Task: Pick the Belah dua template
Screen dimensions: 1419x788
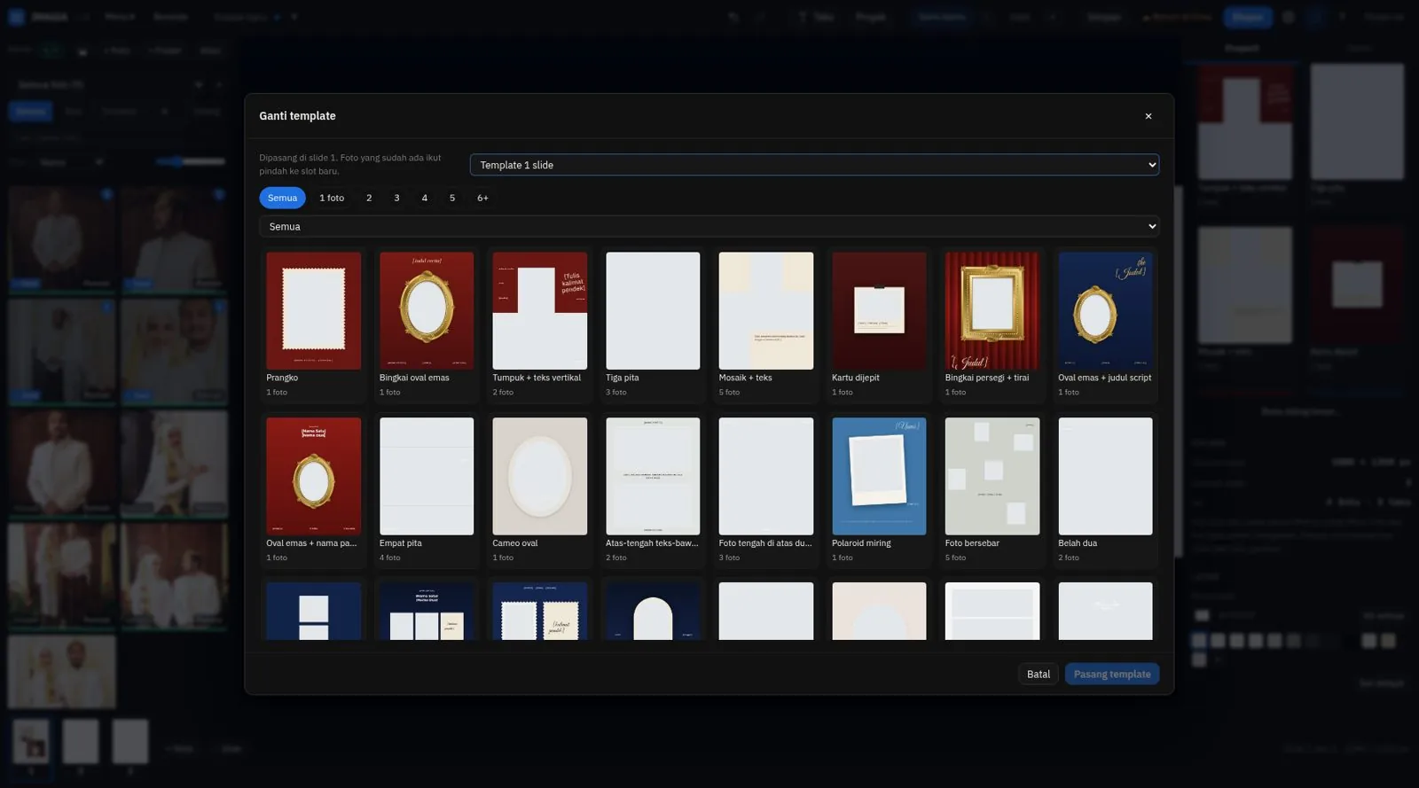Action: 1105,490
